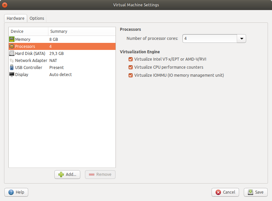Select the Hardware tab
272x201 pixels.
point(15,18)
